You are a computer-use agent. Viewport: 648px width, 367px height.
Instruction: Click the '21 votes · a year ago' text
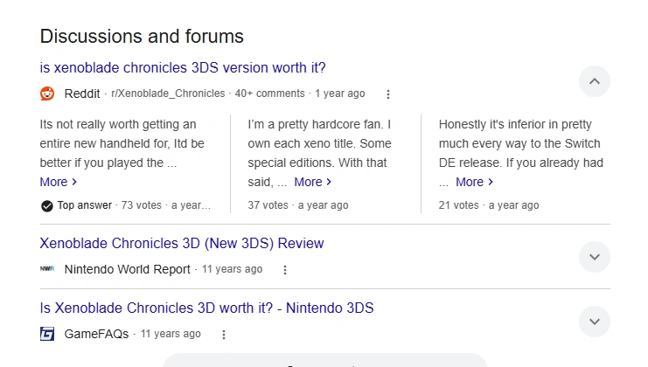click(x=489, y=205)
